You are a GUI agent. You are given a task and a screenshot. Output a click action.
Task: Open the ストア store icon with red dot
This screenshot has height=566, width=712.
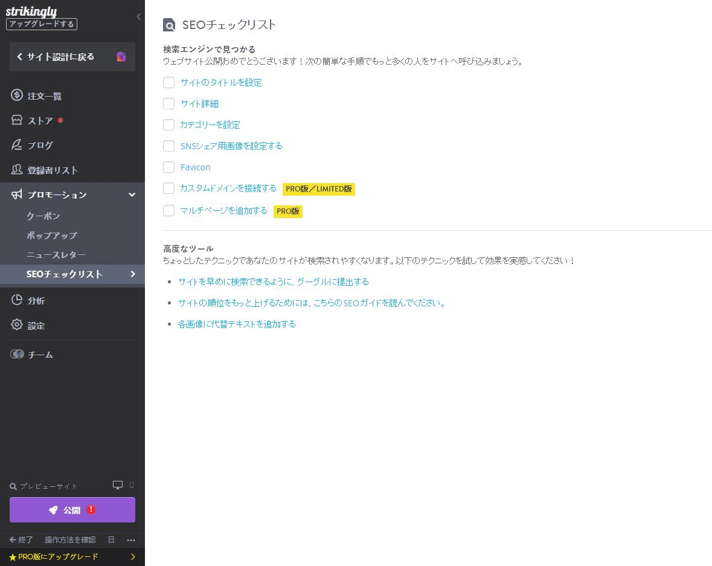tap(16, 120)
